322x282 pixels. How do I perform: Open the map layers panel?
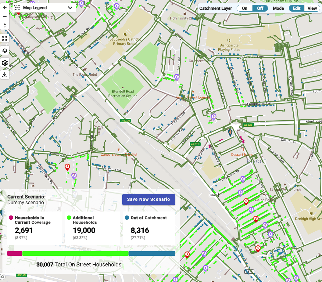coord(5,51)
